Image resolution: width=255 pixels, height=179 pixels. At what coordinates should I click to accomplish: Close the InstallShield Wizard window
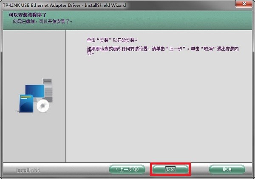(244, 4)
